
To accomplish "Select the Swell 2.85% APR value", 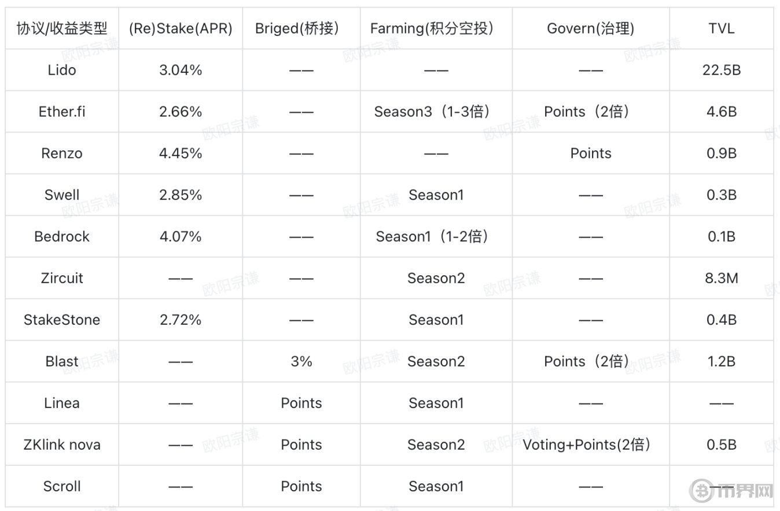I will point(181,195).
